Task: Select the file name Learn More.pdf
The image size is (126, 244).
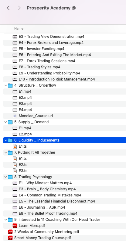Action: [32, 226]
